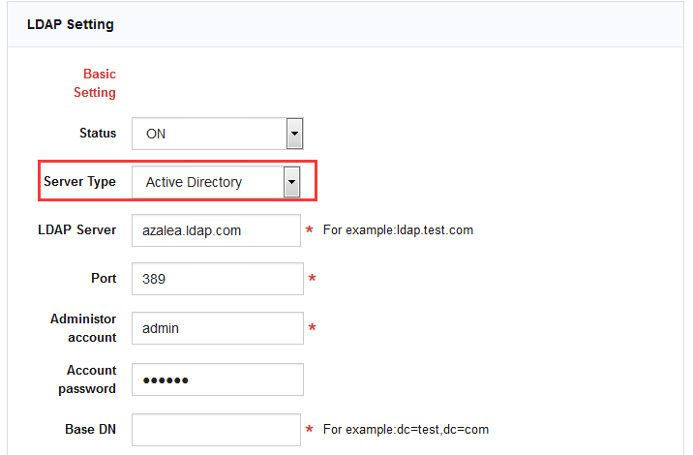Click the Status field label
This screenshot has height=455, width=693.
[97, 134]
